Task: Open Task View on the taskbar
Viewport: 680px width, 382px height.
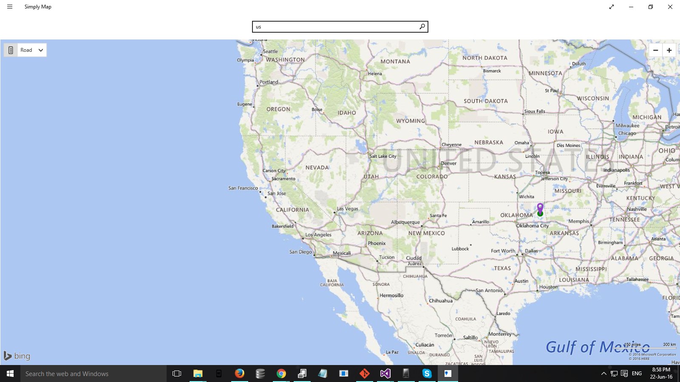Action: point(177,374)
